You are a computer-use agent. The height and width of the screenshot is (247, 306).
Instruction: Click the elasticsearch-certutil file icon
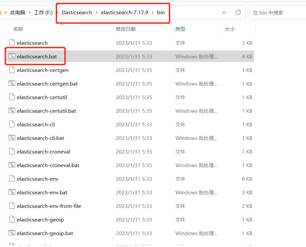(12, 97)
